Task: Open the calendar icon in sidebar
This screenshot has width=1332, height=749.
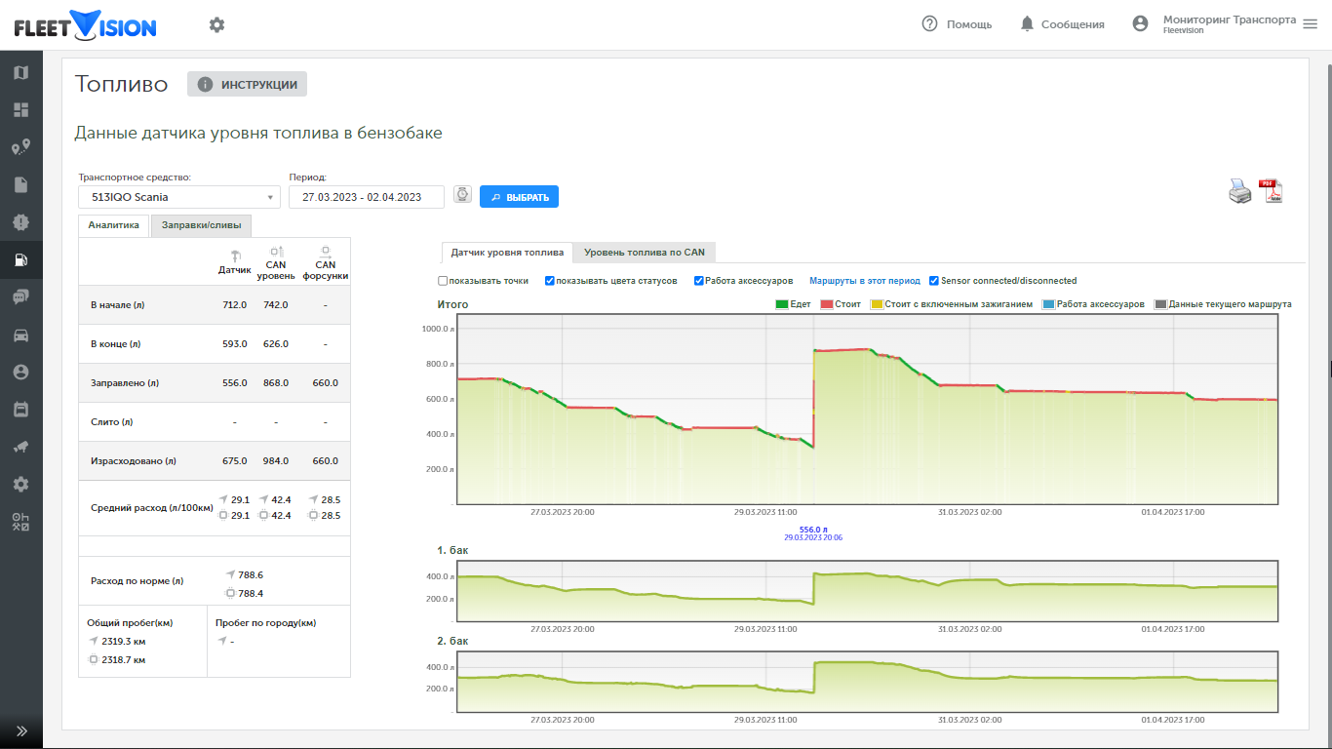Action: click(20, 410)
